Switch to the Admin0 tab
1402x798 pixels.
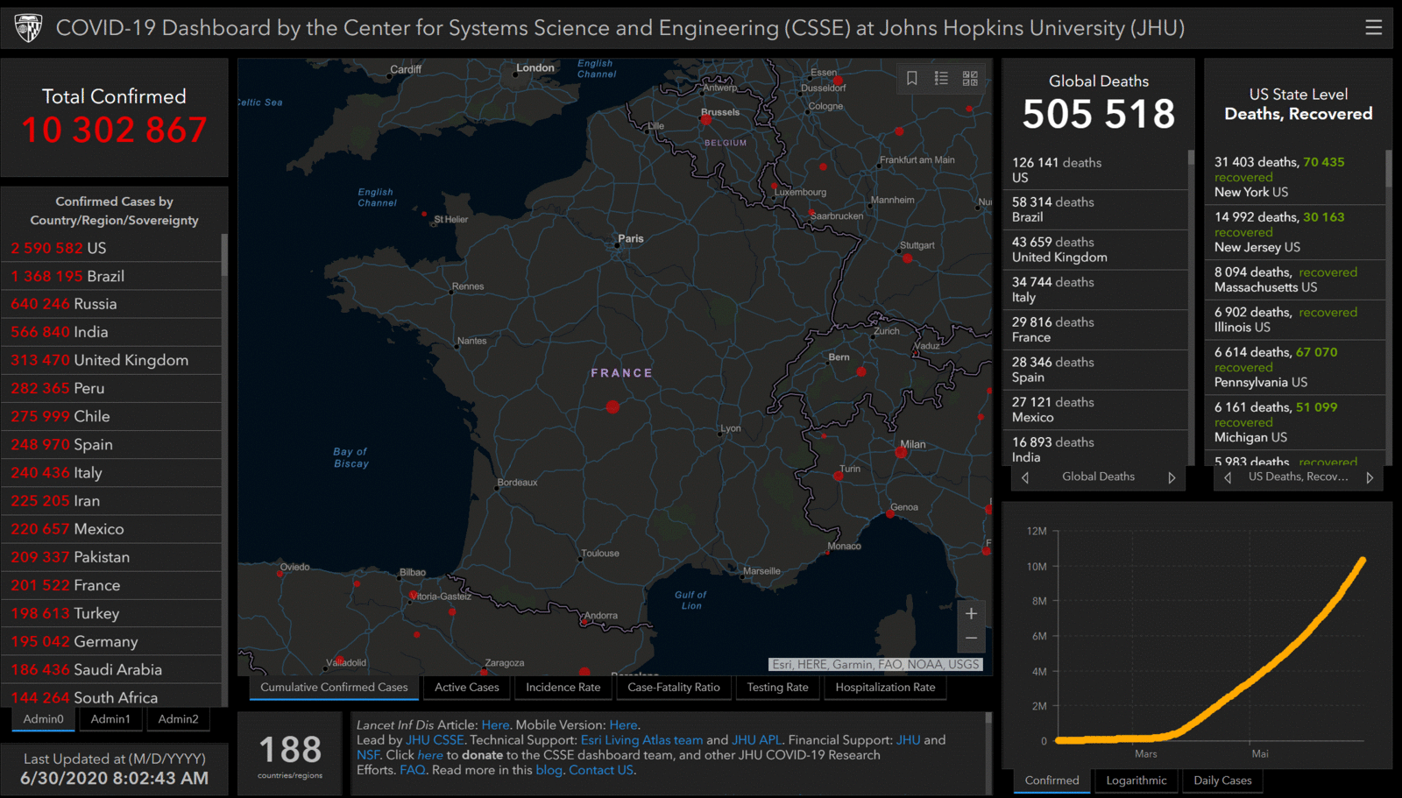[44, 719]
